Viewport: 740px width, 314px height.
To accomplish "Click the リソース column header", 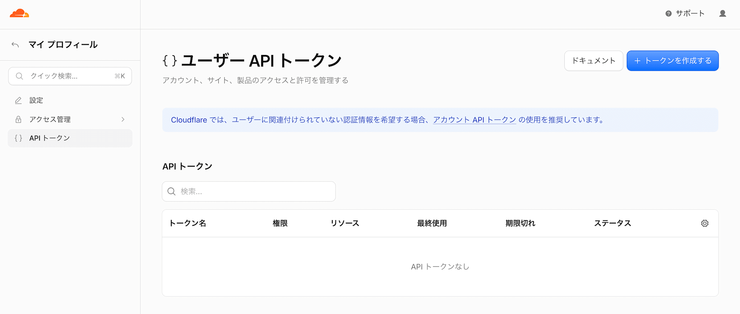I will click(x=345, y=223).
